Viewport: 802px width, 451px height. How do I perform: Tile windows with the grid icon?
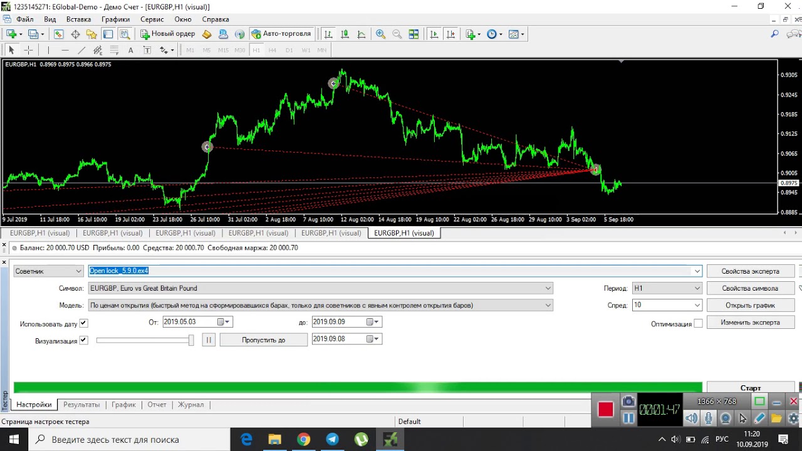tap(414, 34)
